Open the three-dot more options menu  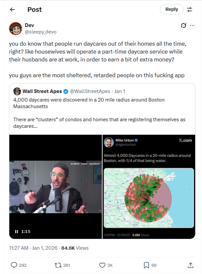pos(192,26)
